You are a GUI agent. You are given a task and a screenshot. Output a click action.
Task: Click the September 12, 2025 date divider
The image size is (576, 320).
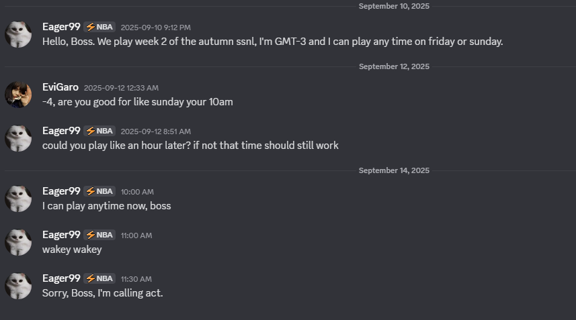[394, 66]
